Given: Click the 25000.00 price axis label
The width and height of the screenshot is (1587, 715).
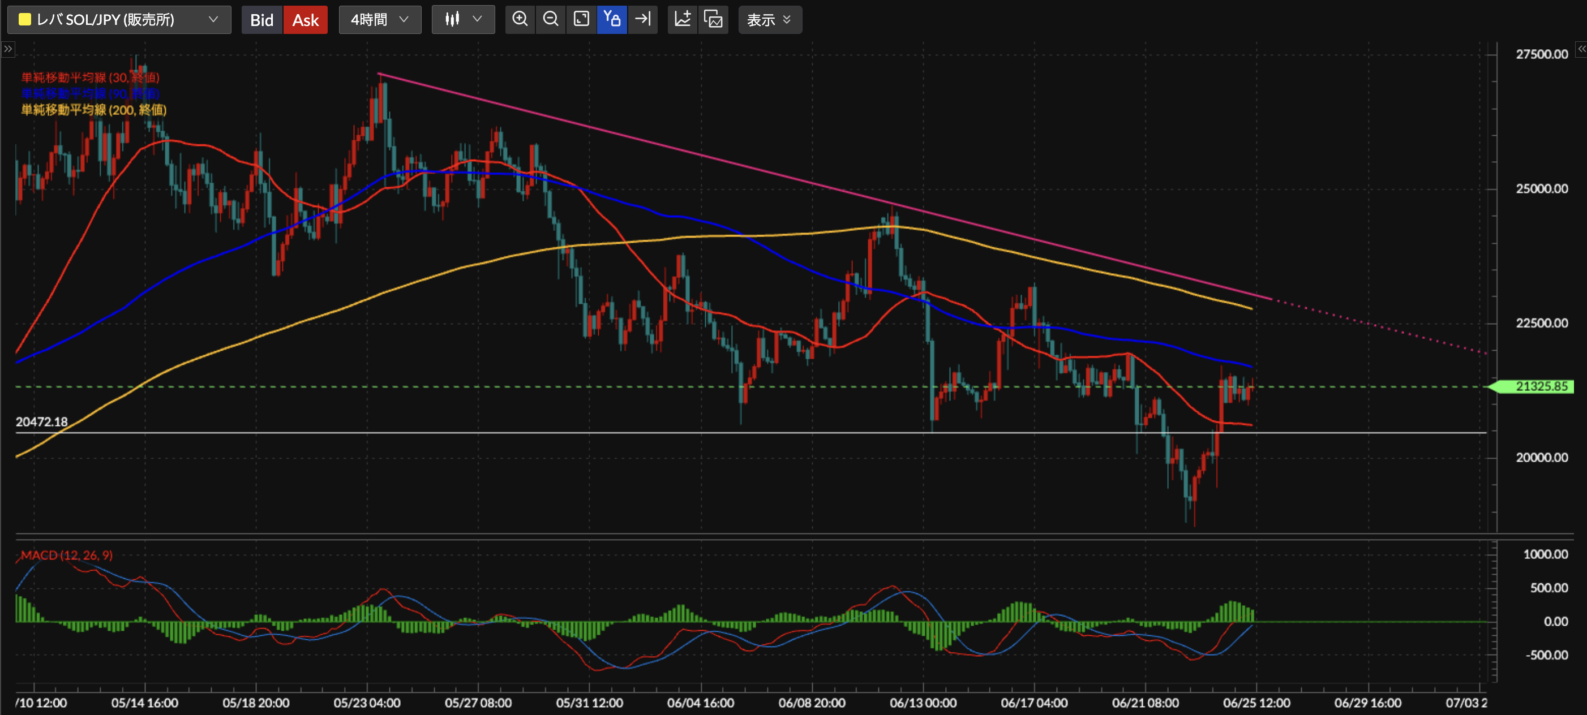Looking at the screenshot, I should point(1541,188).
